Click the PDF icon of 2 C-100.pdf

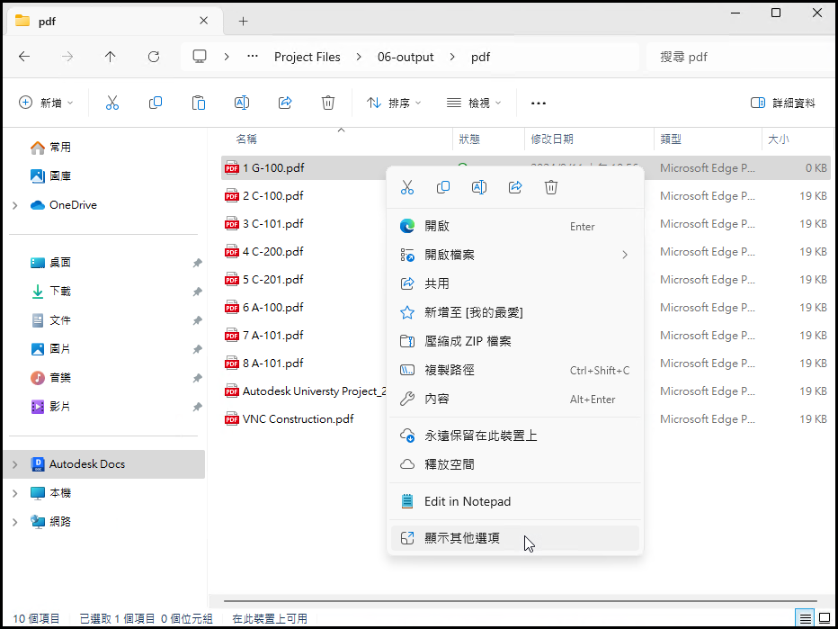point(231,196)
